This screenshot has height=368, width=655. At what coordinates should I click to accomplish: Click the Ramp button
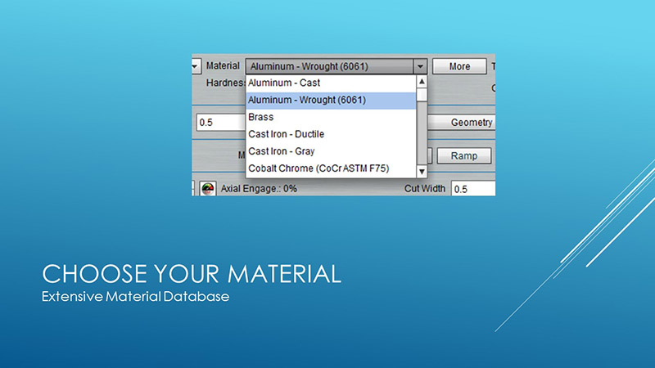click(x=463, y=155)
